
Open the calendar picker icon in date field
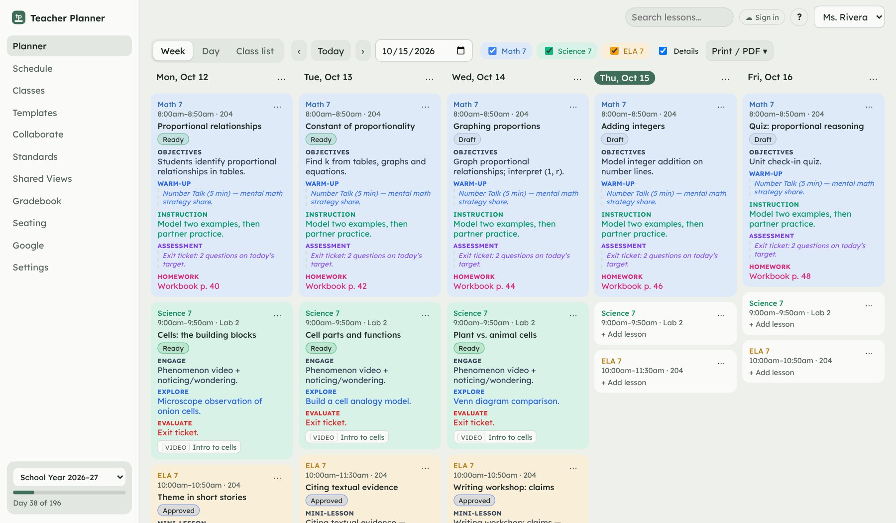[x=460, y=51]
